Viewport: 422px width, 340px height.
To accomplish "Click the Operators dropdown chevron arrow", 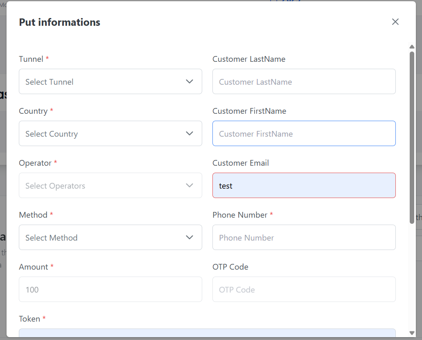I will [x=190, y=185].
